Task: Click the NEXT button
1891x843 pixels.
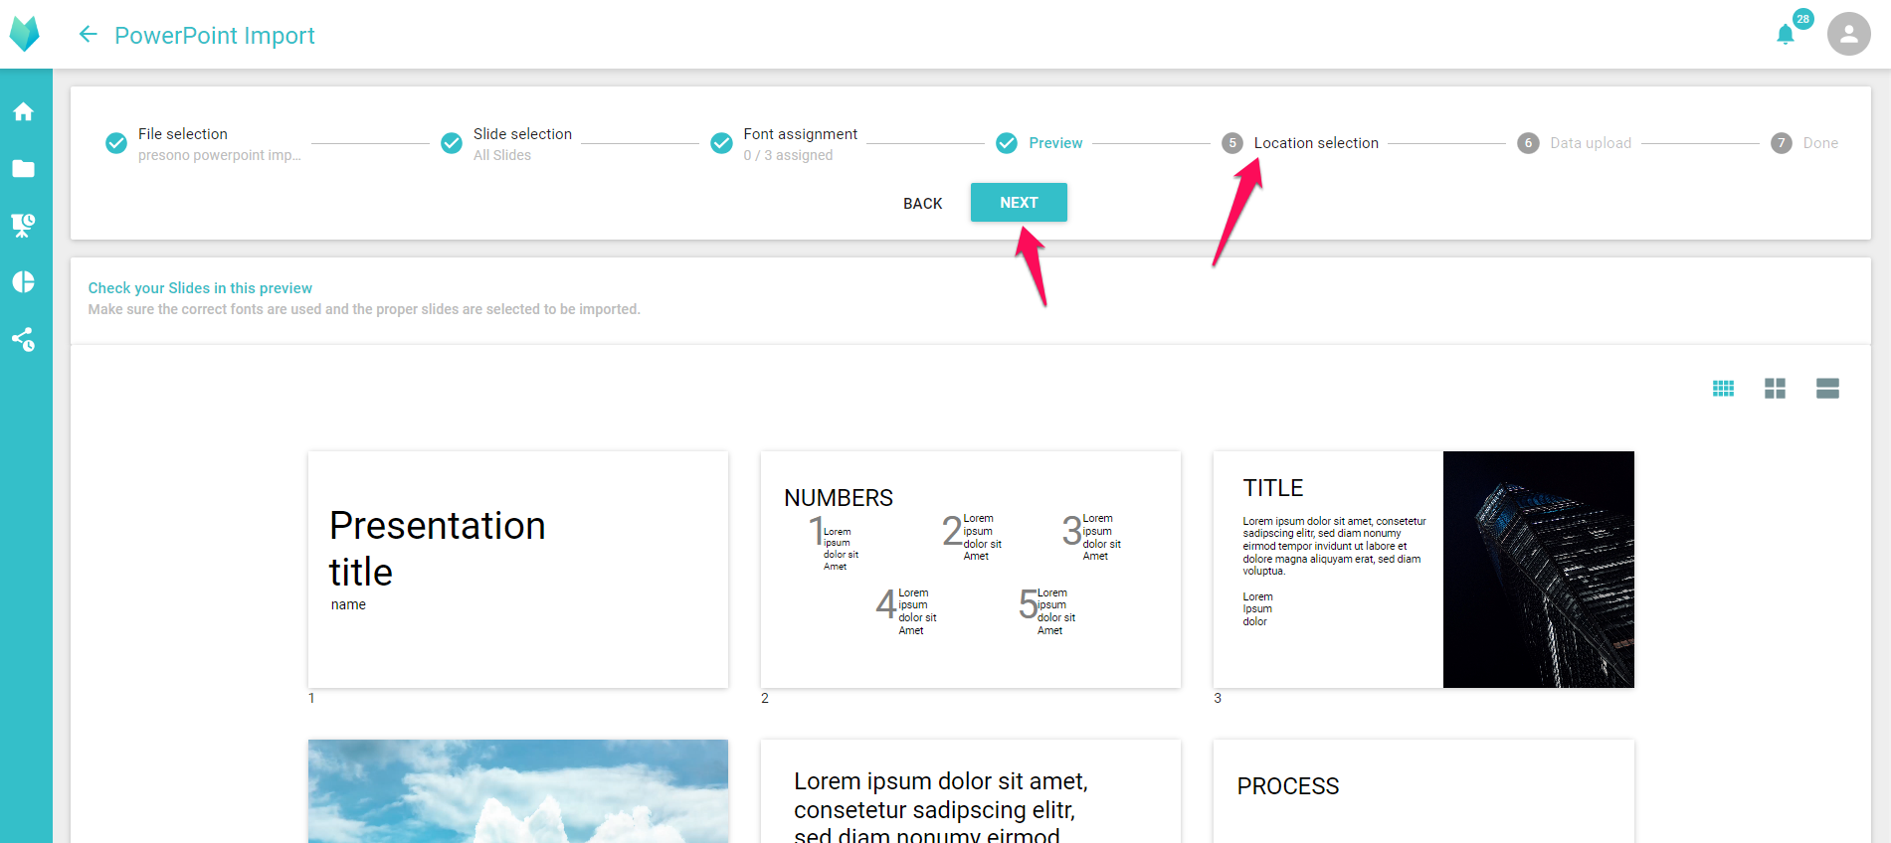Action: 1019,203
